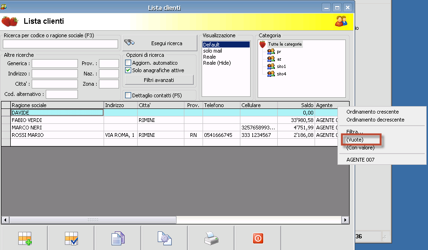Click the VIA ROMA, 1 address cell
The height and width of the screenshot is (250, 428).
[120, 135]
